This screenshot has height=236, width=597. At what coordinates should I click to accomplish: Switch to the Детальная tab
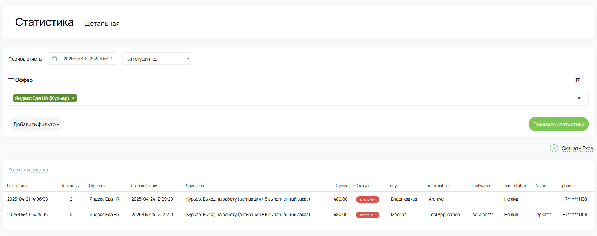[102, 24]
